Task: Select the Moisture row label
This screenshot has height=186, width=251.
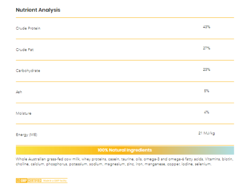Action: click(24, 113)
